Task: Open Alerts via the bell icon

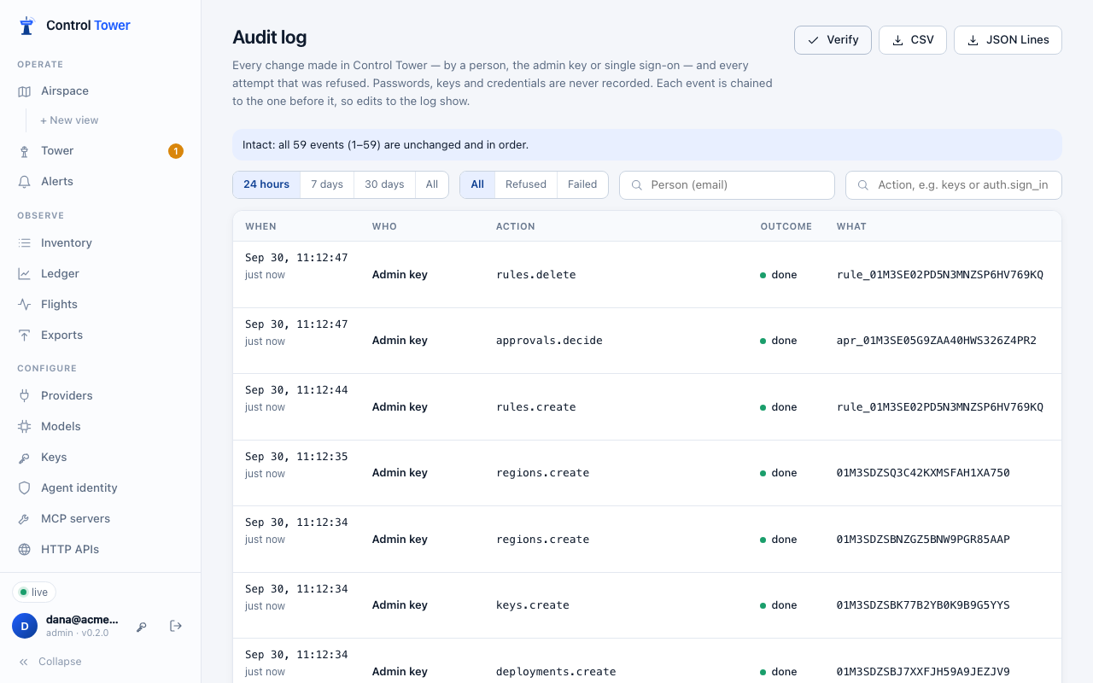Action: click(24, 182)
